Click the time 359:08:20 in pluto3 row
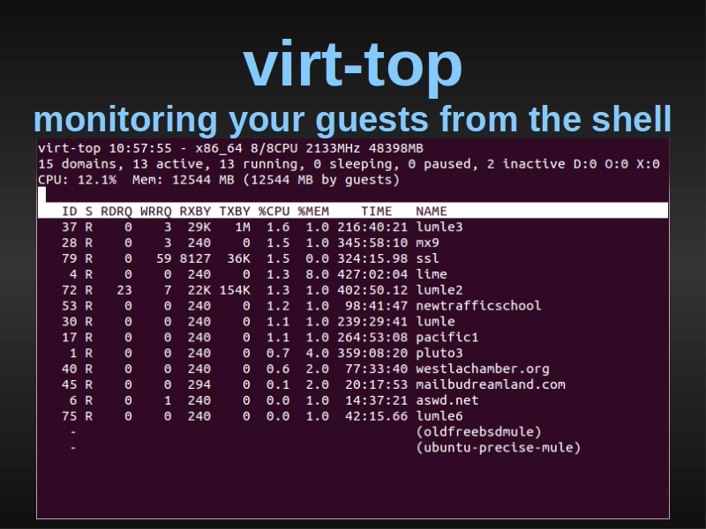Screen dimensions: 706x529 372,354
